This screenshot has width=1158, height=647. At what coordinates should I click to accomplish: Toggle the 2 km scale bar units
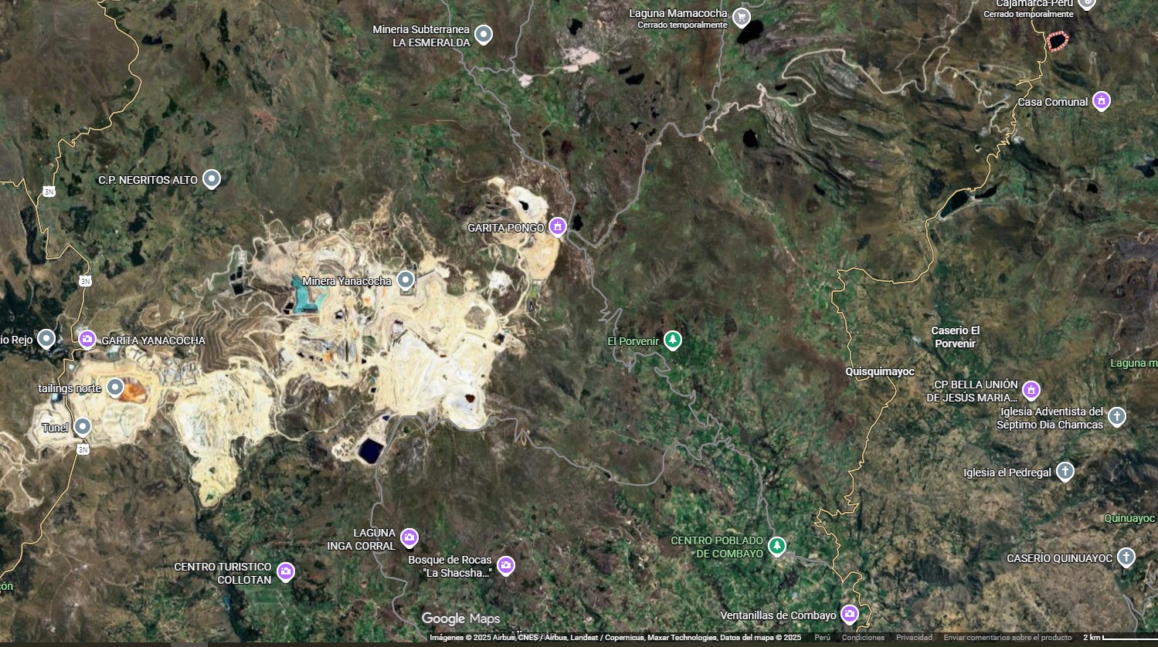[x=1119, y=638]
